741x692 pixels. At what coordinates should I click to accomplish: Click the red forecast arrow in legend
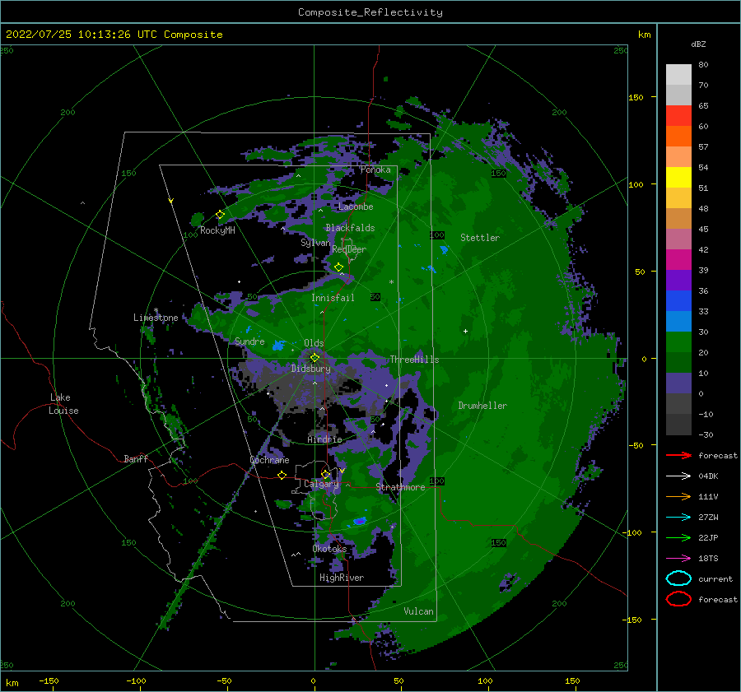(678, 455)
